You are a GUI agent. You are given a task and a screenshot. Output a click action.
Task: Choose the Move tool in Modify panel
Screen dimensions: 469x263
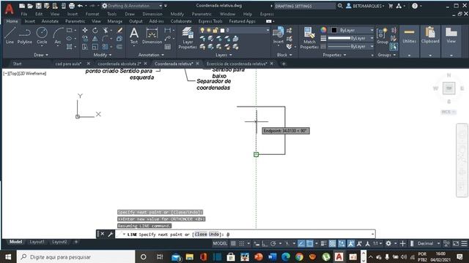click(85, 30)
